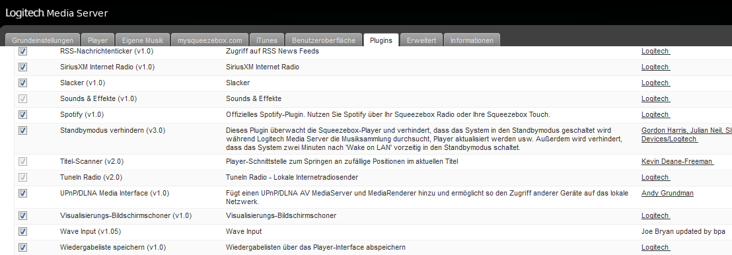Click the 'Zugriff auf RSS News Feeds' description

click(273, 51)
